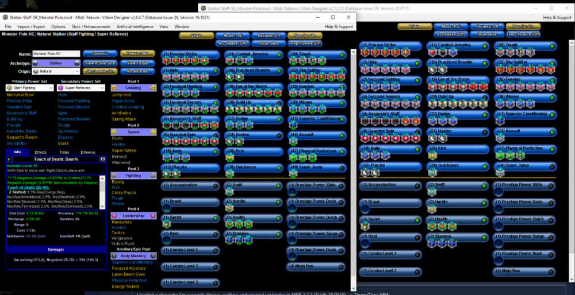Screen dimensions: 575x295
Task: Click the right arrow of Pool 1 Leaping
Action: (x=154, y=88)
